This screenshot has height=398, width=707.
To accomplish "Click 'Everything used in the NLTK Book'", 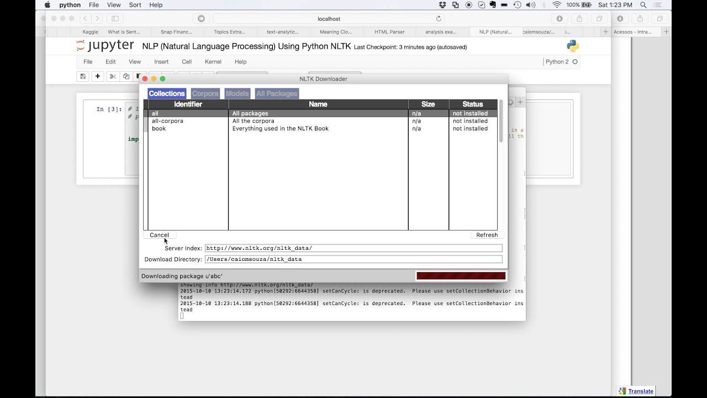I will 280,128.
